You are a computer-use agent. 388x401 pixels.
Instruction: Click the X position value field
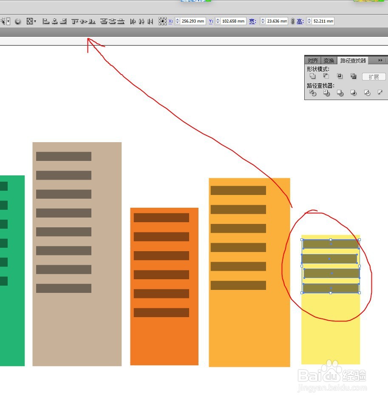coord(193,21)
